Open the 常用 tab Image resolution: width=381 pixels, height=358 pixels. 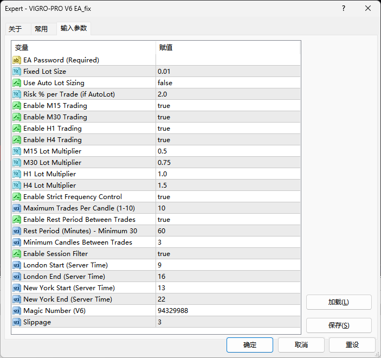pos(41,29)
